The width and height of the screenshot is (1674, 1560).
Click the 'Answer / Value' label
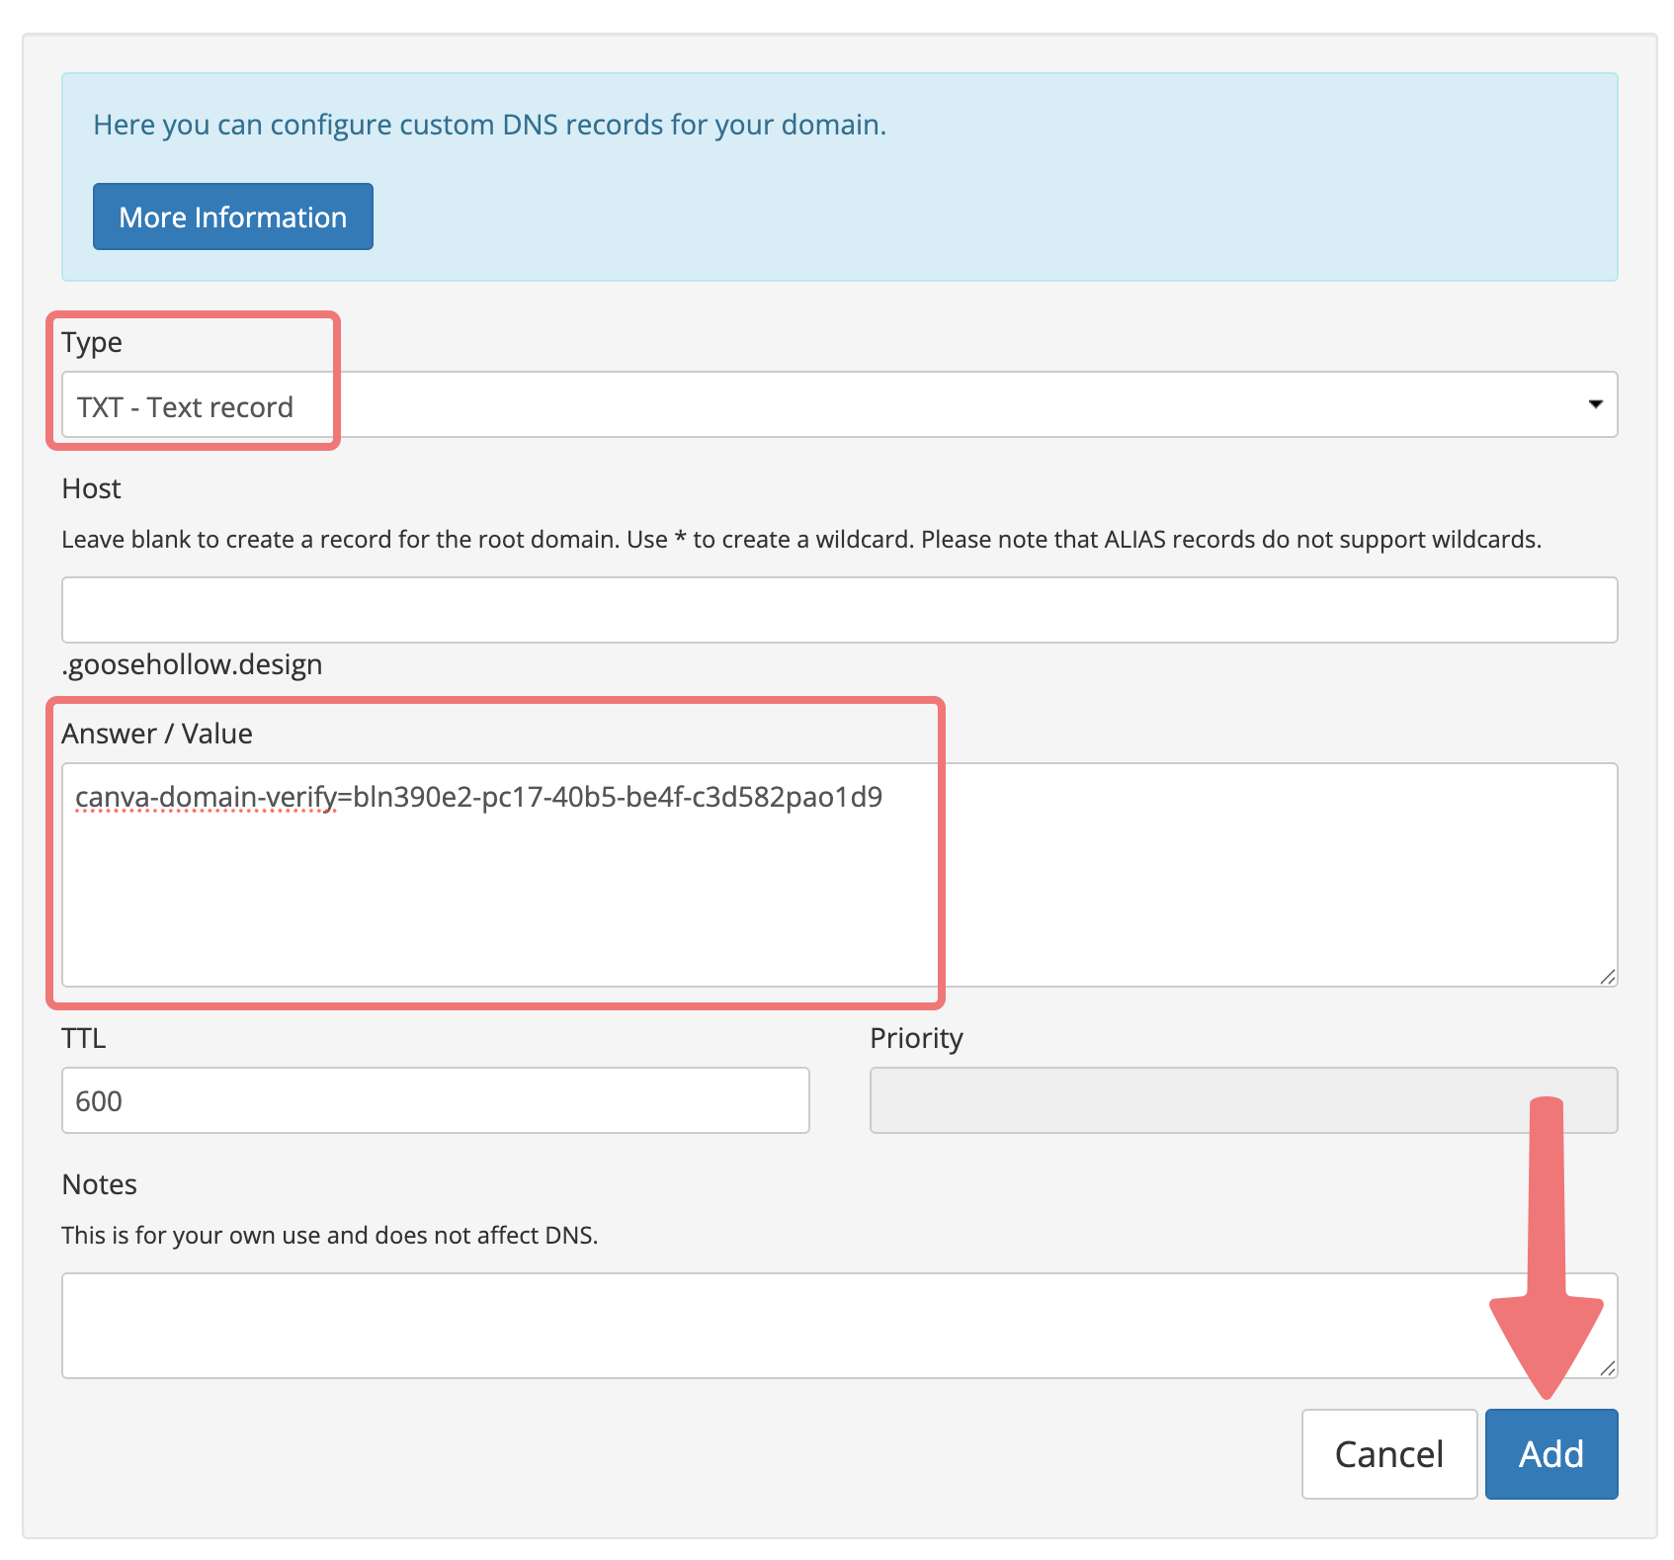pos(157,734)
